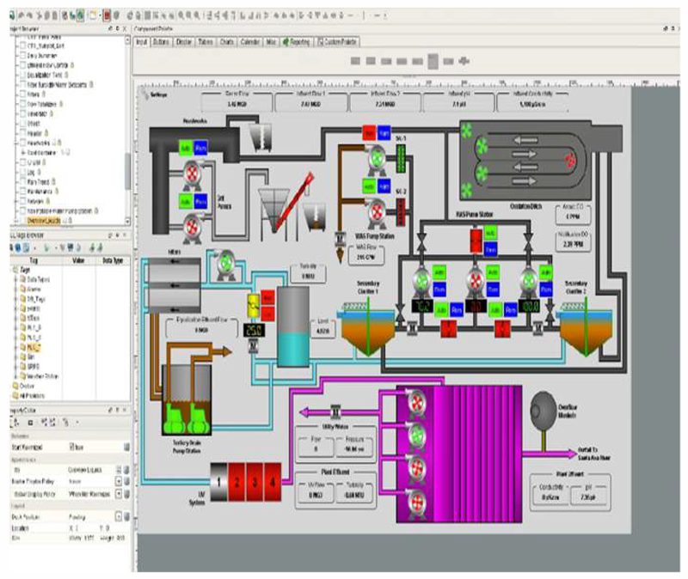688x579 pixels.
Task: Click green Auto button beside left RAS pump
Action: 439,271
